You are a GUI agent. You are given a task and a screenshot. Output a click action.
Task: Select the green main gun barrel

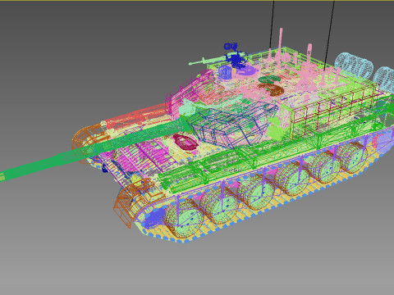(x=93, y=150)
